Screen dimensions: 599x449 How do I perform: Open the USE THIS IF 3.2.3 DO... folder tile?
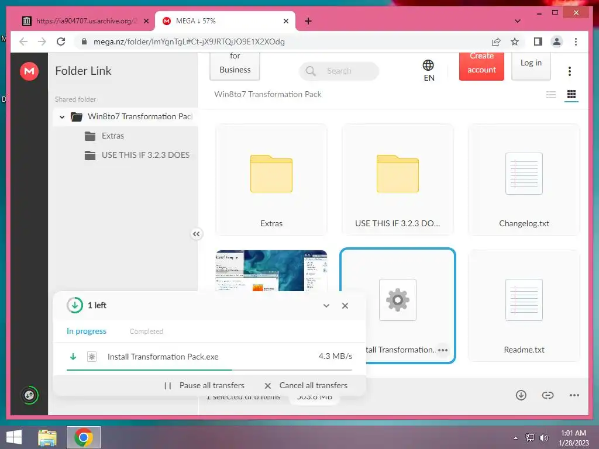tap(398, 179)
